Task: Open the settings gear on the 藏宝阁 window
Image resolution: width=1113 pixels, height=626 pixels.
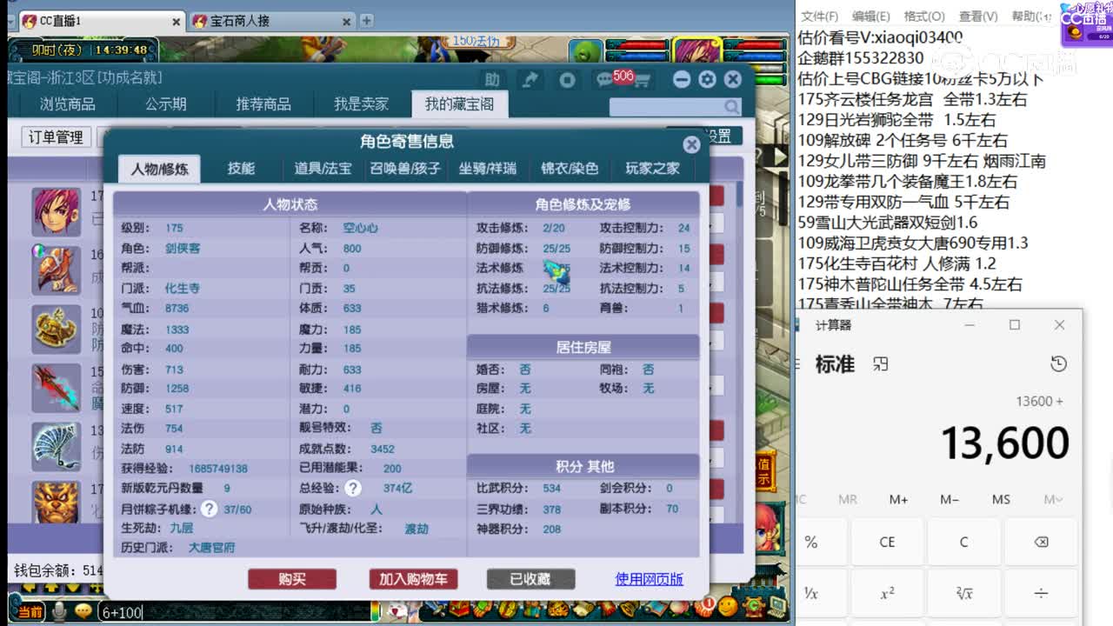Action: coord(707,78)
